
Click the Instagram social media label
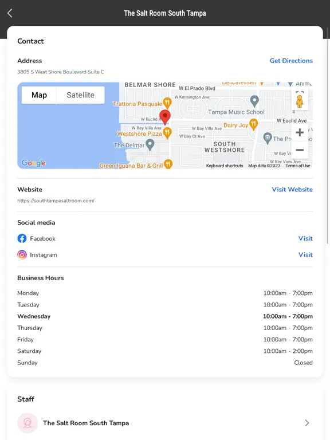coord(44,255)
